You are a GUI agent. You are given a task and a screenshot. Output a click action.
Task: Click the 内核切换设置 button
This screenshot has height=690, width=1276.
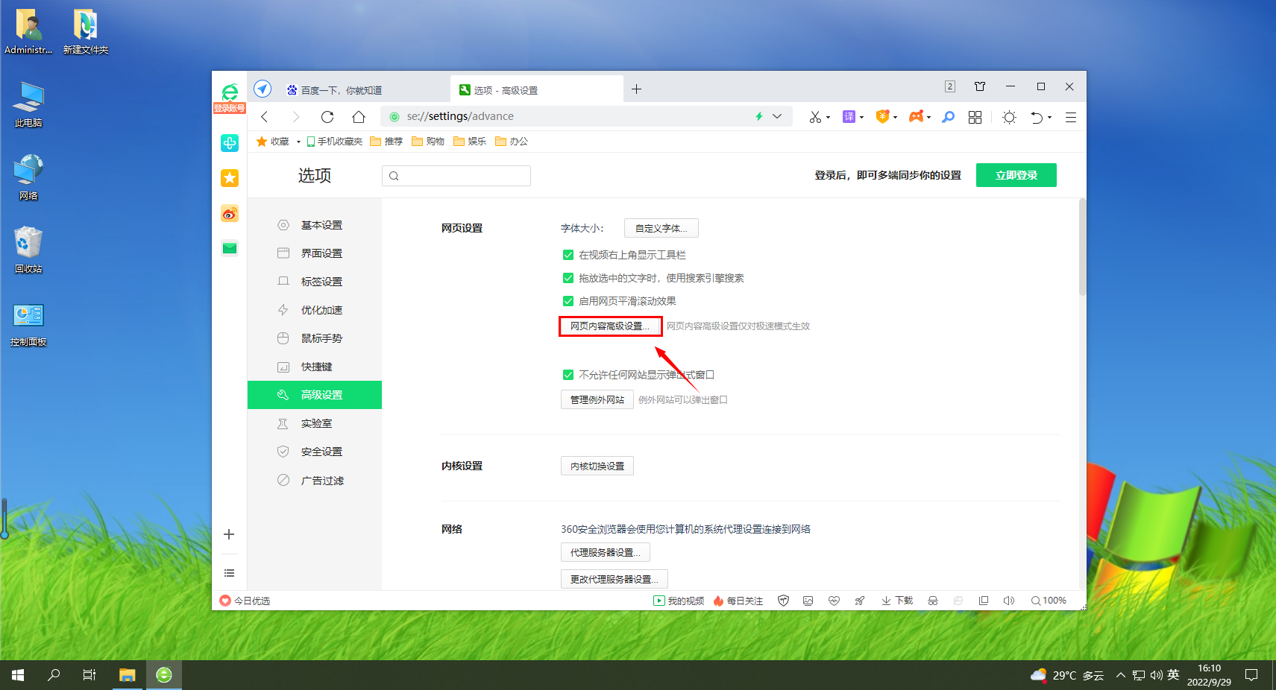pos(597,466)
